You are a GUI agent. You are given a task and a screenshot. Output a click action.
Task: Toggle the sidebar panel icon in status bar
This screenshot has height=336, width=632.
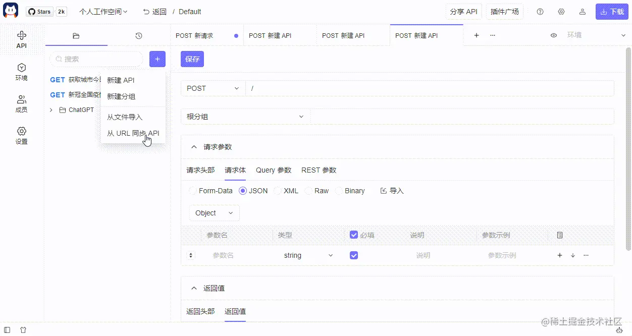(x=7, y=330)
